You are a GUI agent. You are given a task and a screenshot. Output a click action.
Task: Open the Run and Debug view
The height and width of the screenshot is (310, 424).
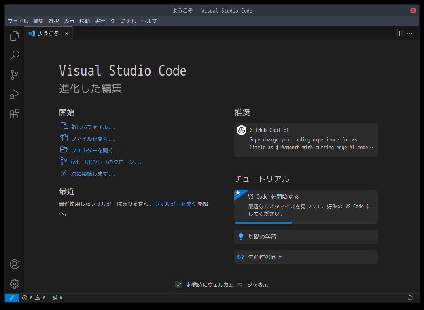point(14,94)
